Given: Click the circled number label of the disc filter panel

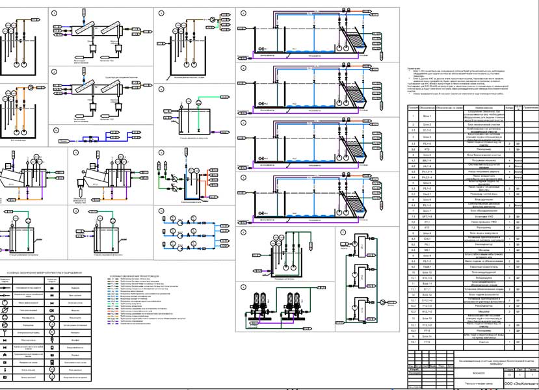Looking at the screenshot, I should pos(243,287).
